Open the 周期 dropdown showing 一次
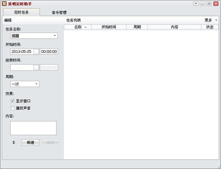The image size is (221, 169). (x=25, y=84)
